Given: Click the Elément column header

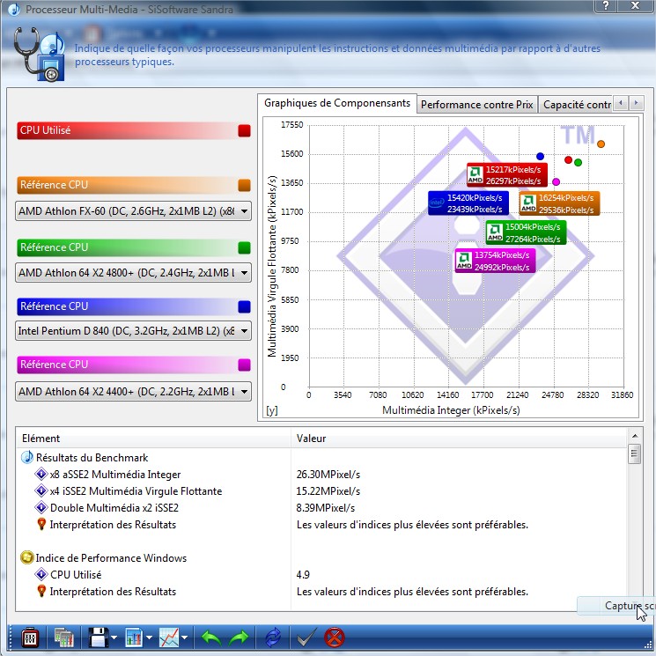Looking at the screenshot, I should tap(153, 438).
